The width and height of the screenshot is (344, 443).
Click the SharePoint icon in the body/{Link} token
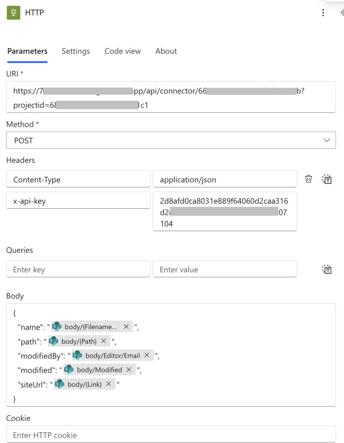point(60,384)
